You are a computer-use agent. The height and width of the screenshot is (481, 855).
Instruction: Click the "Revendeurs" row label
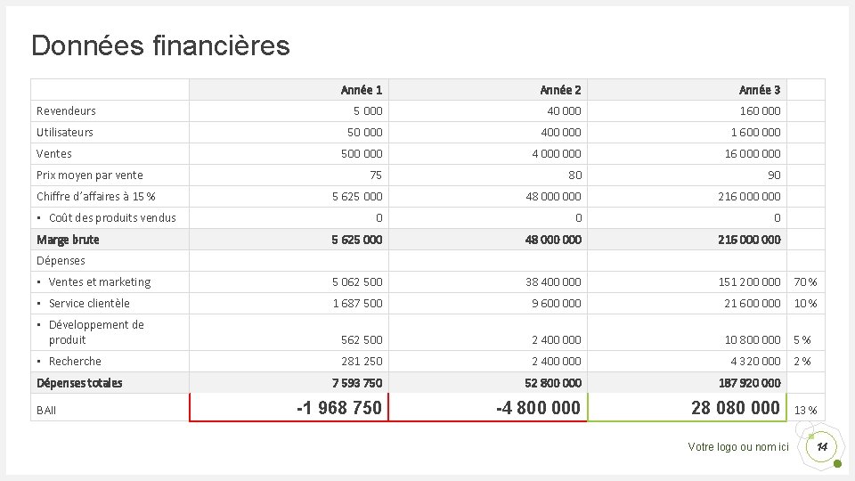(x=66, y=111)
